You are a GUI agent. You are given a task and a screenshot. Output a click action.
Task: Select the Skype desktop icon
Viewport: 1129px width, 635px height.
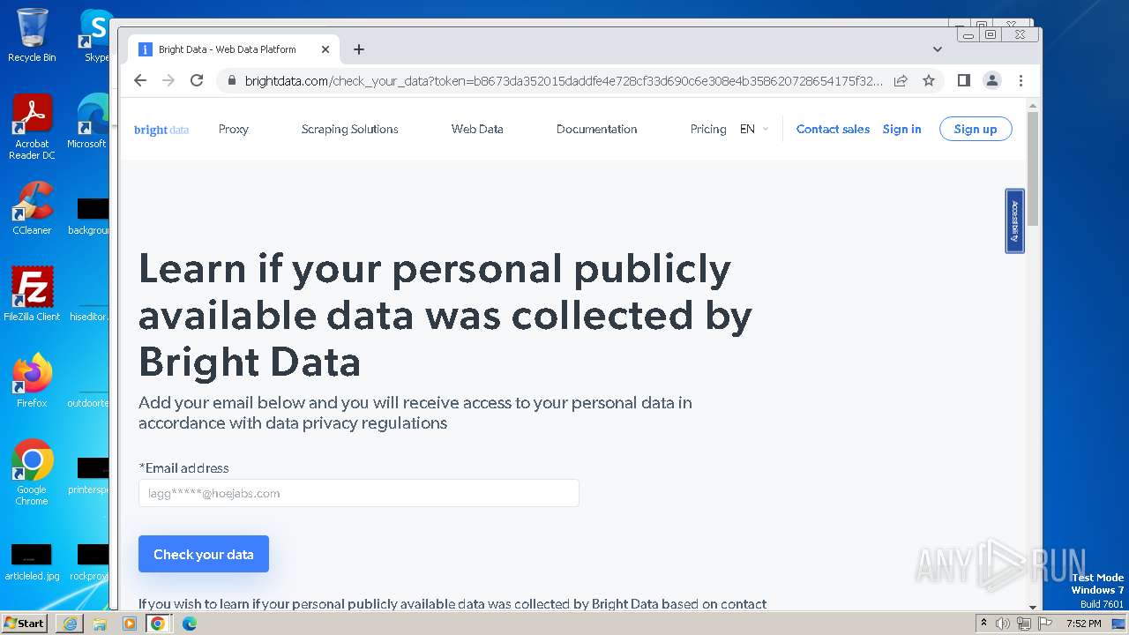click(95, 35)
